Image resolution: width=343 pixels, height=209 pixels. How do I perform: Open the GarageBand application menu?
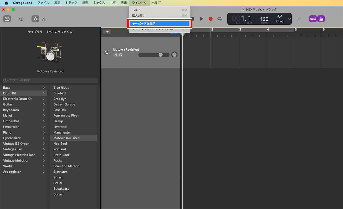click(x=23, y=3)
